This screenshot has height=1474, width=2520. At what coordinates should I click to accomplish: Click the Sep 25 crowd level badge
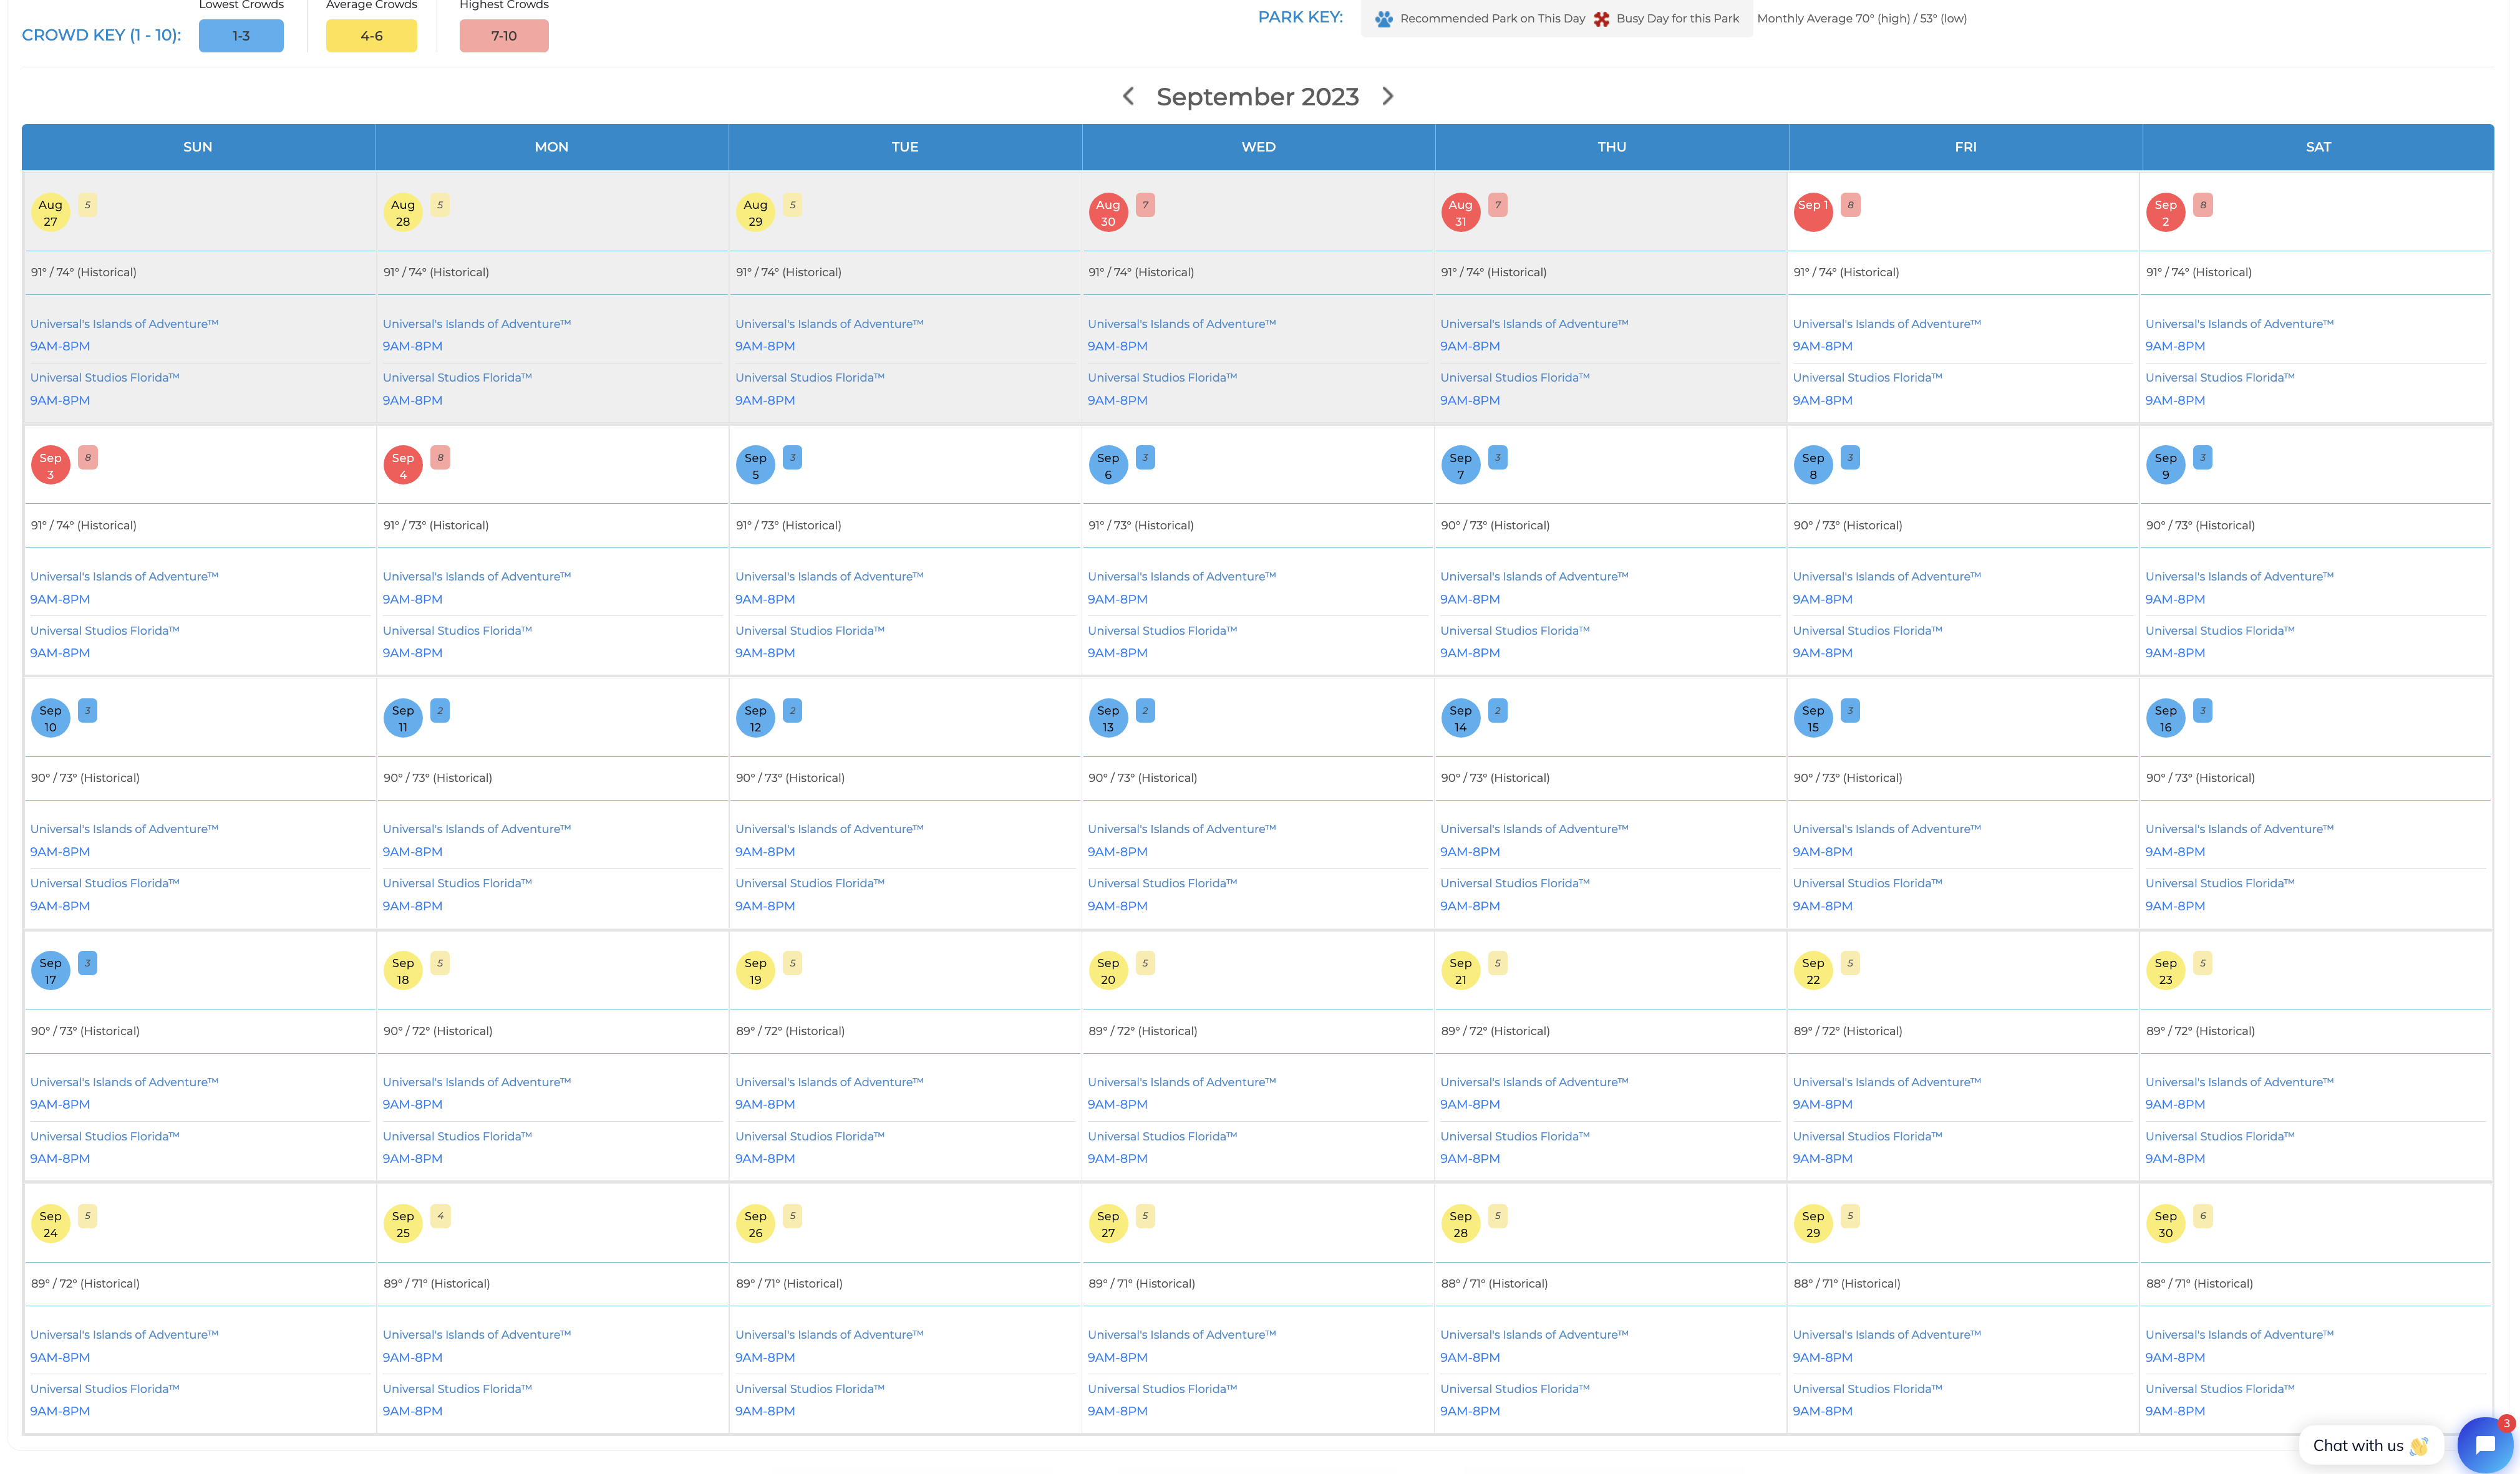tap(440, 1216)
